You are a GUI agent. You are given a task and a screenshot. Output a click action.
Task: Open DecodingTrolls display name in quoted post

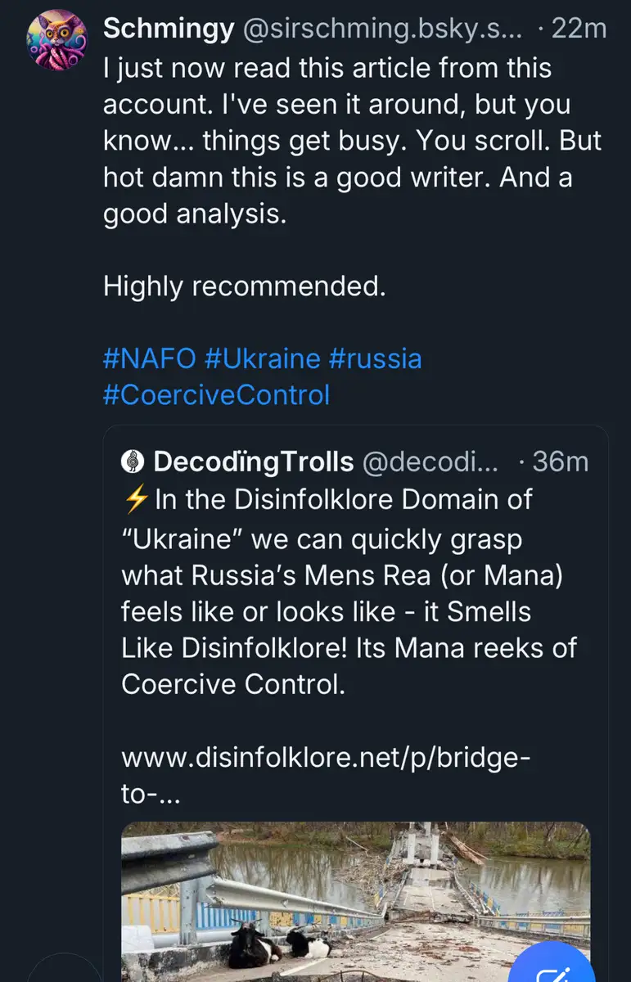[254, 462]
